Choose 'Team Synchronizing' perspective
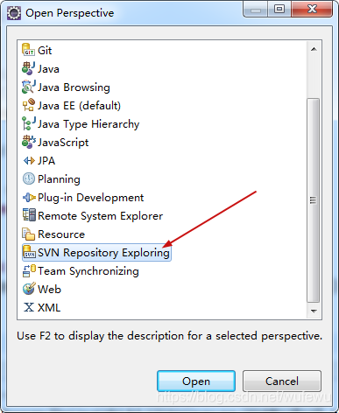Viewport: 339px width, 413px height. pos(88,271)
